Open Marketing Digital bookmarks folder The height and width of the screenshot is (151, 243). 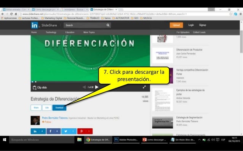click(52, 18)
